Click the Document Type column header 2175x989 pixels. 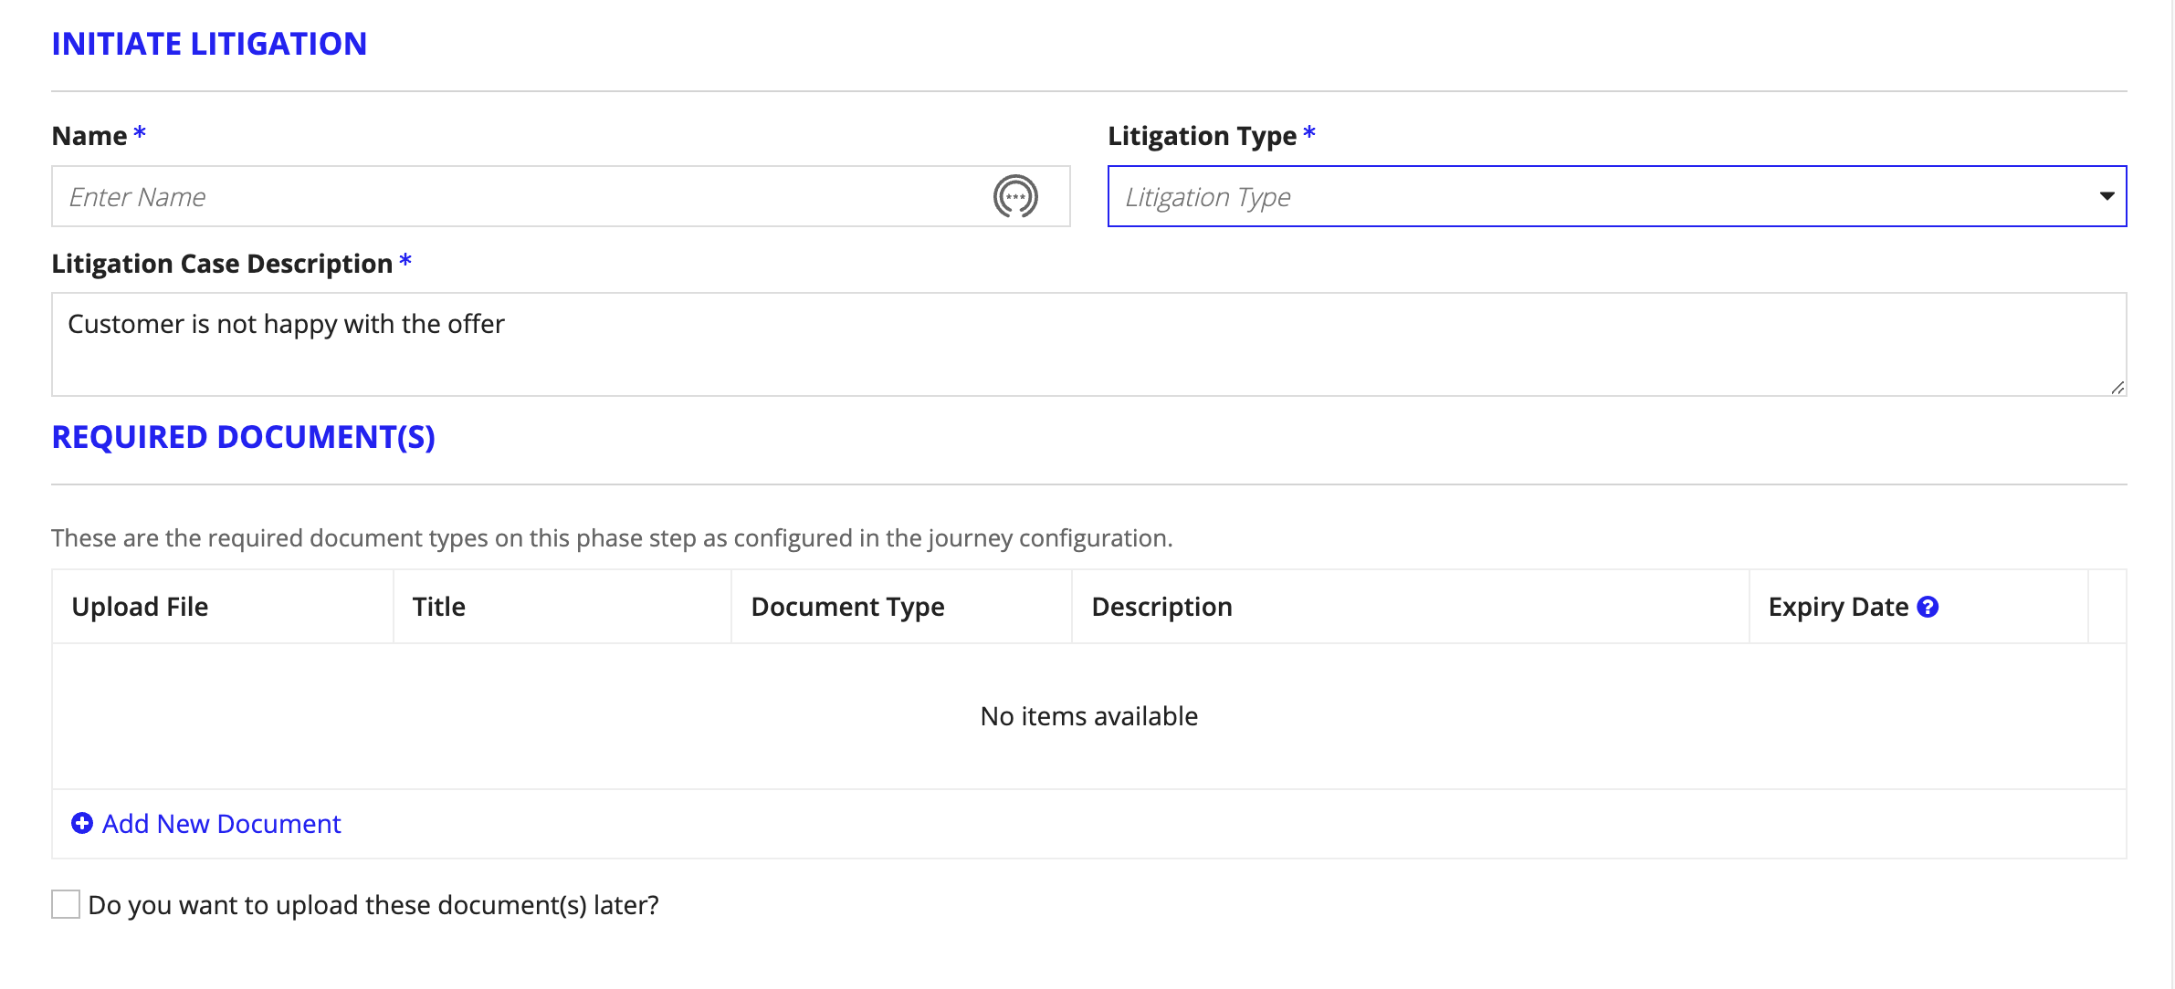(x=901, y=607)
